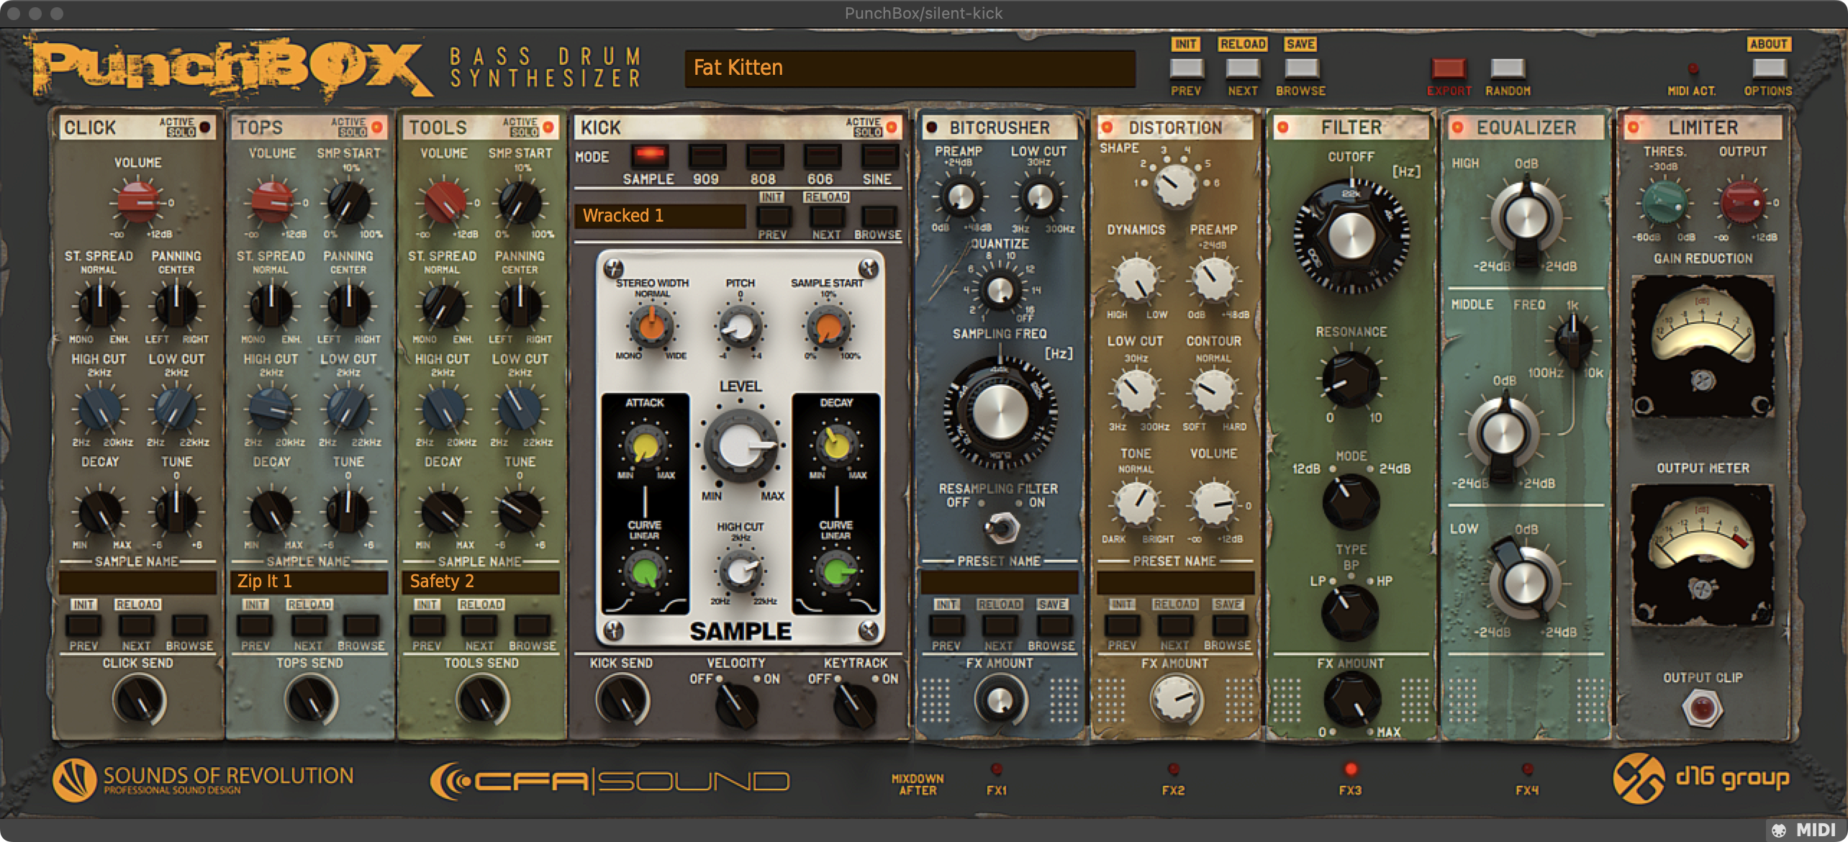Click the Sounds of Revolution logo
1848x842 pixels.
point(203,779)
